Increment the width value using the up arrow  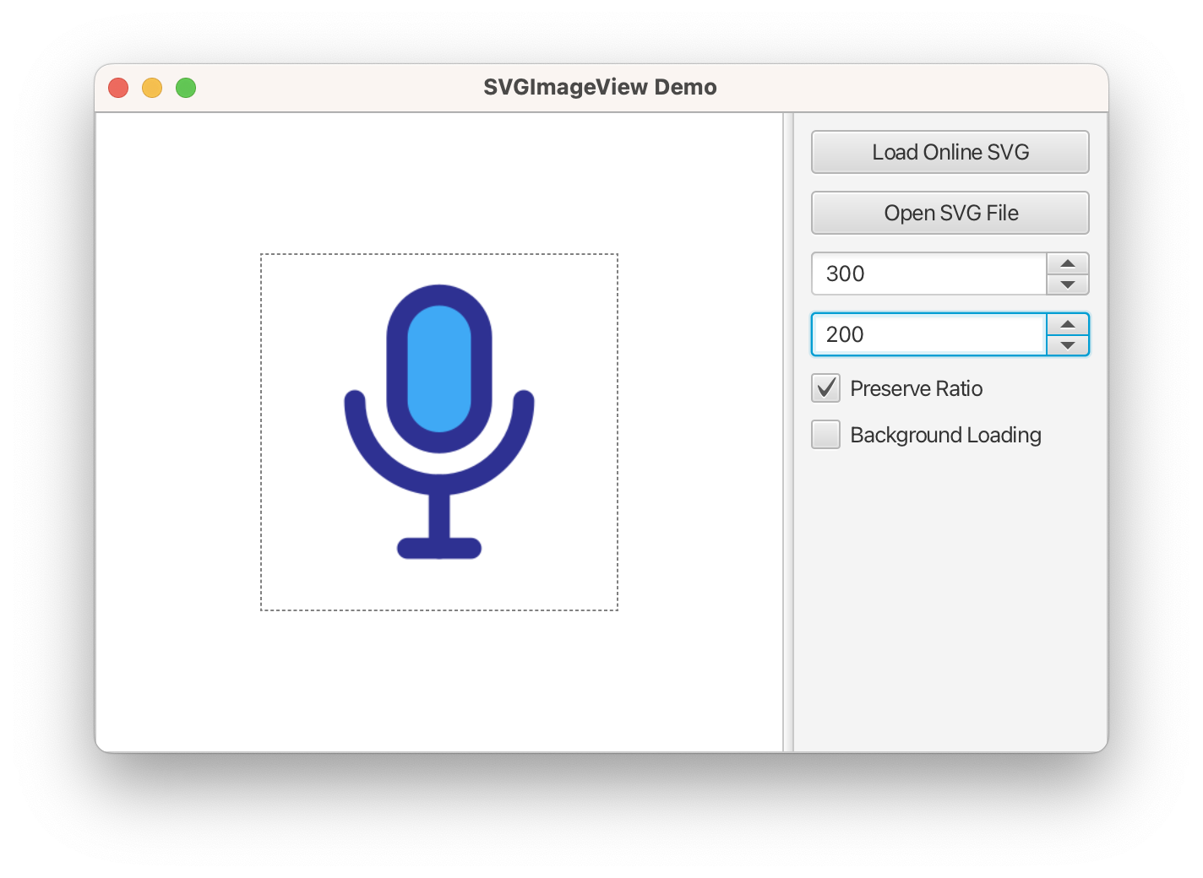pos(1067,263)
